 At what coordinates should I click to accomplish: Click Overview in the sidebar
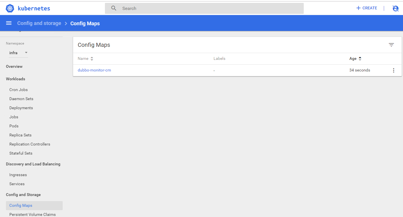click(x=14, y=66)
